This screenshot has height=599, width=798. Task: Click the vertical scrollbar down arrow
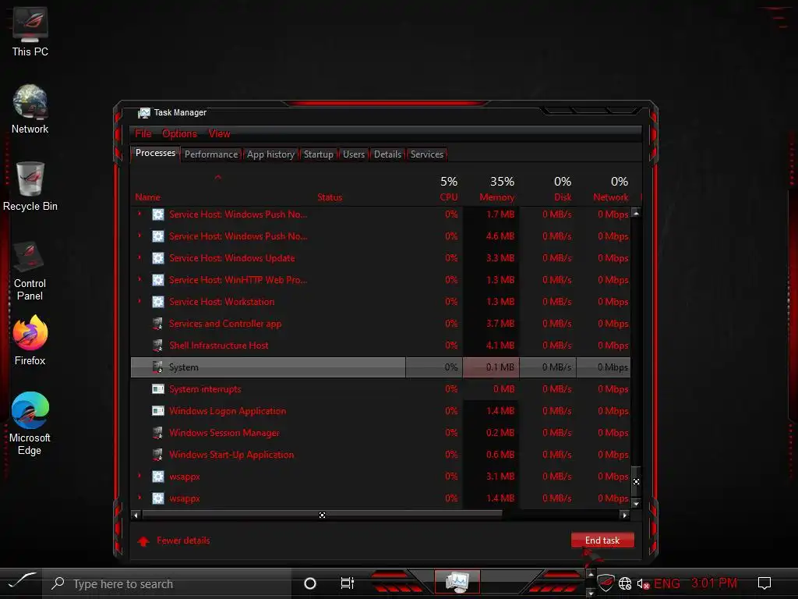pyautogui.click(x=636, y=503)
